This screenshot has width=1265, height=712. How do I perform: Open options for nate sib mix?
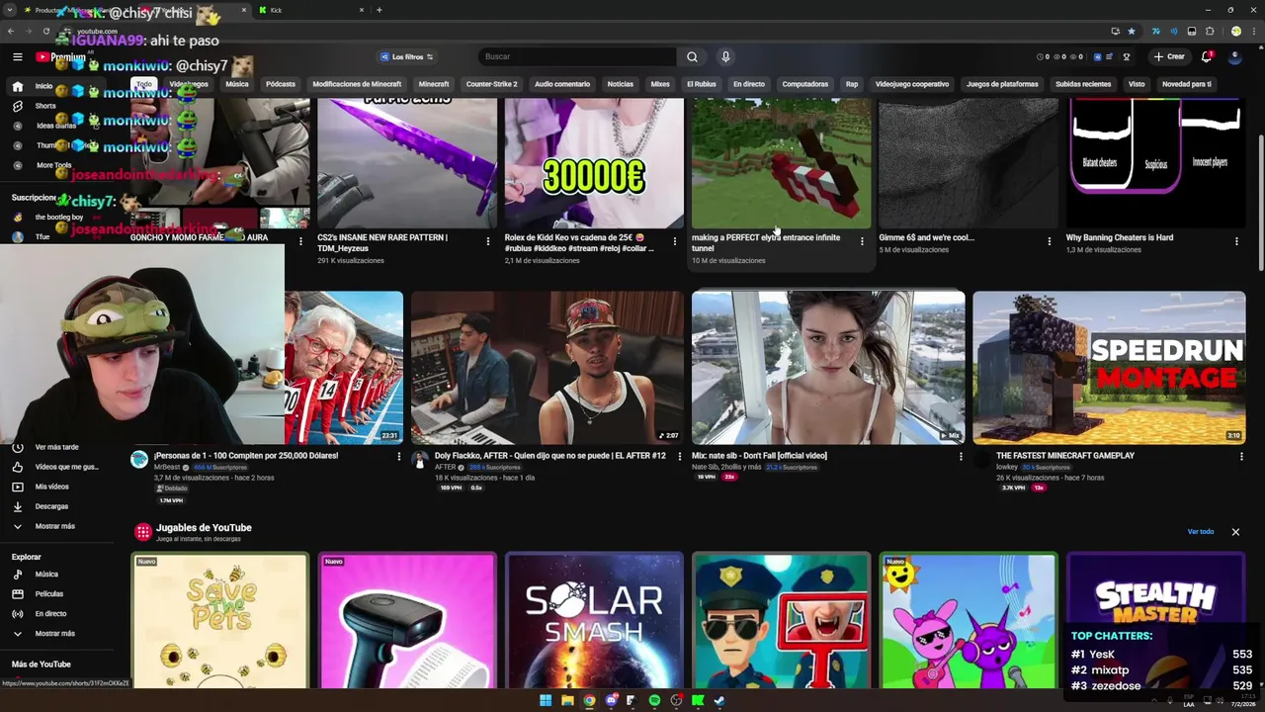961,456
